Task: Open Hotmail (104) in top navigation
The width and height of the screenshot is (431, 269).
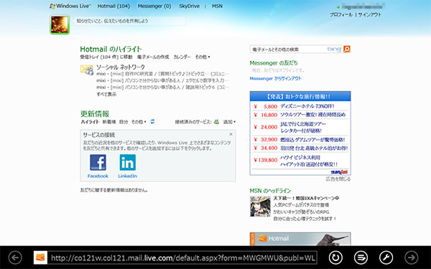Action: 113,6
